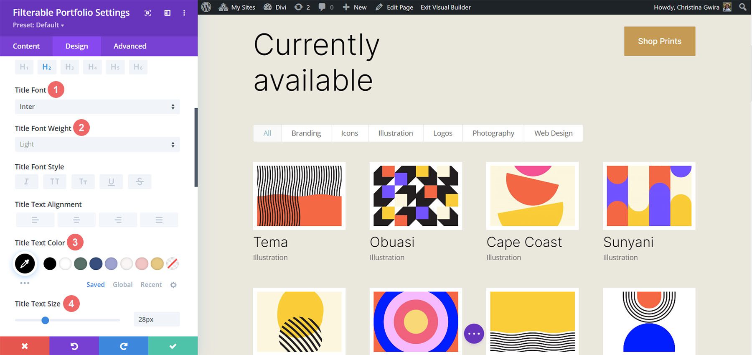Screen dimensions: 752x355
Task: Toggle underline title font style
Action: (x=111, y=181)
